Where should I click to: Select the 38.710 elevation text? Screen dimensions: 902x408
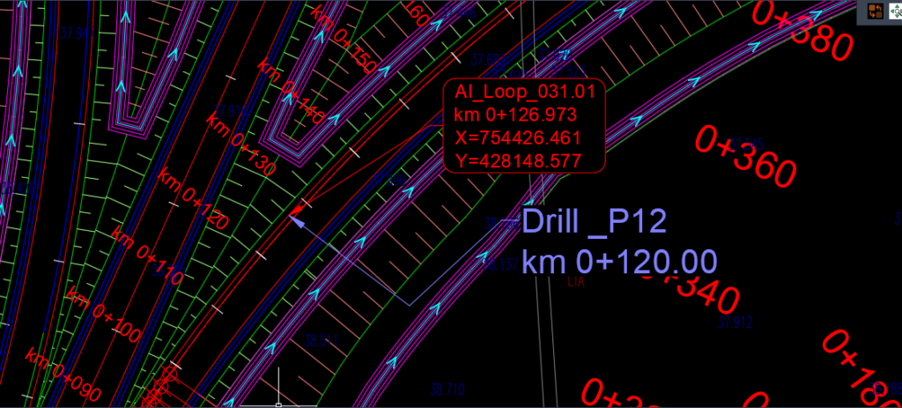click(447, 389)
